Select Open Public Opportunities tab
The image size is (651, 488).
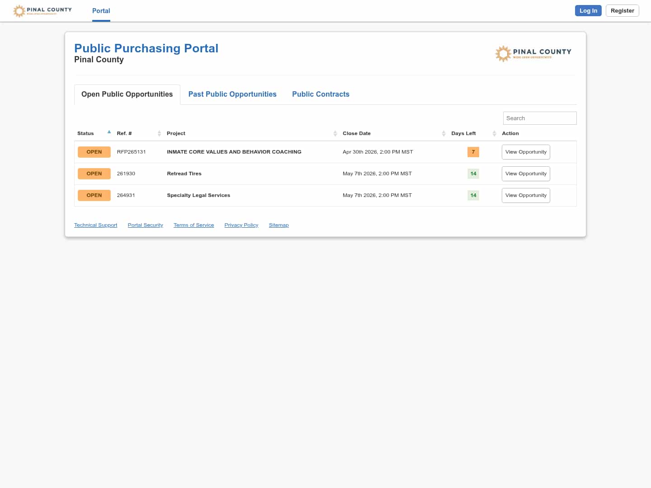[x=127, y=94]
